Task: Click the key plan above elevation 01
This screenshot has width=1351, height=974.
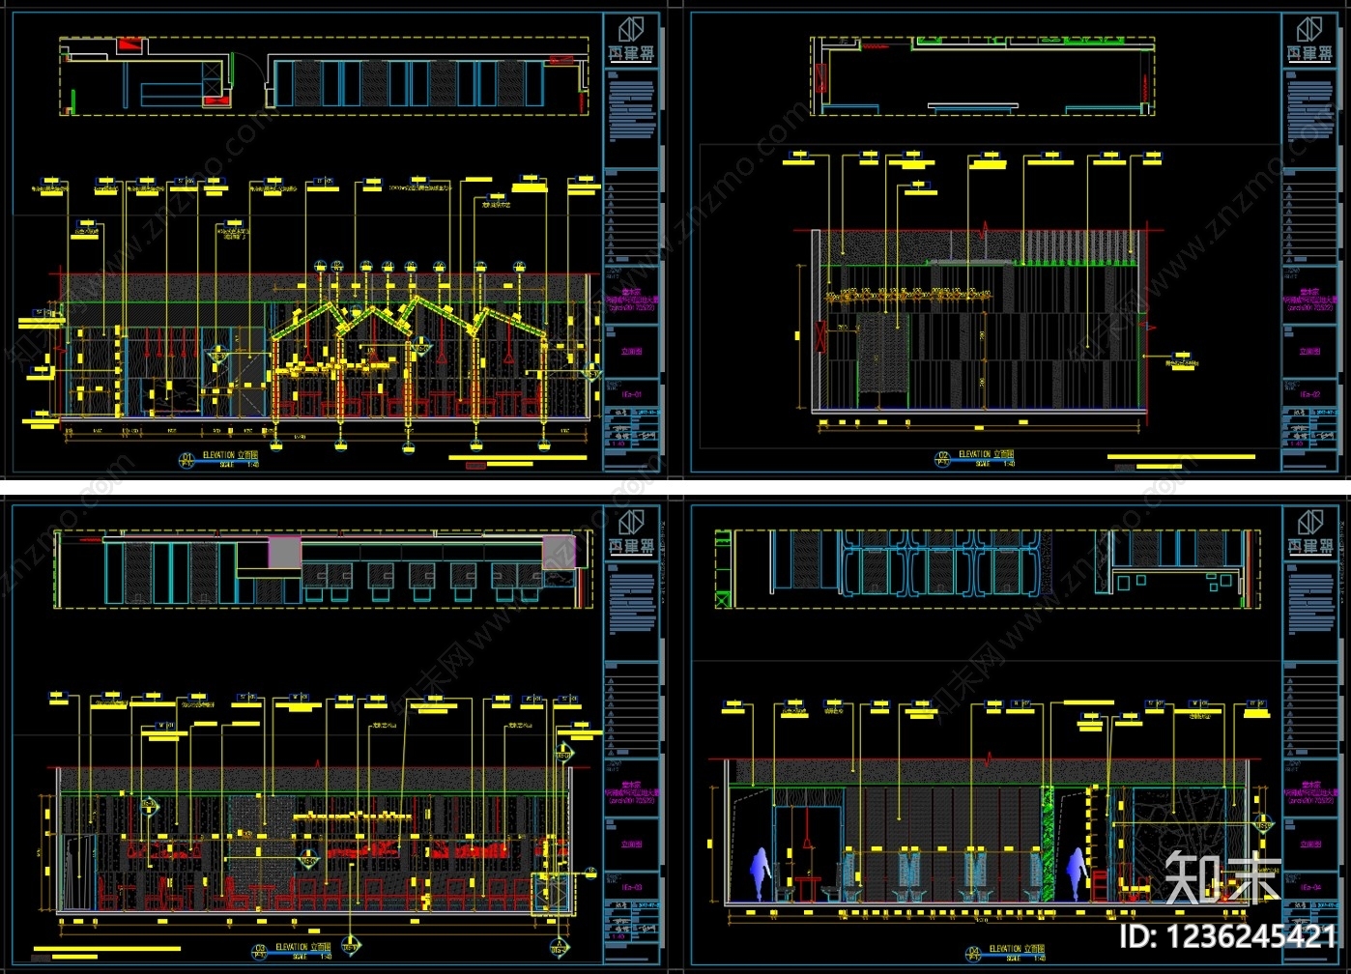Action: click(324, 76)
